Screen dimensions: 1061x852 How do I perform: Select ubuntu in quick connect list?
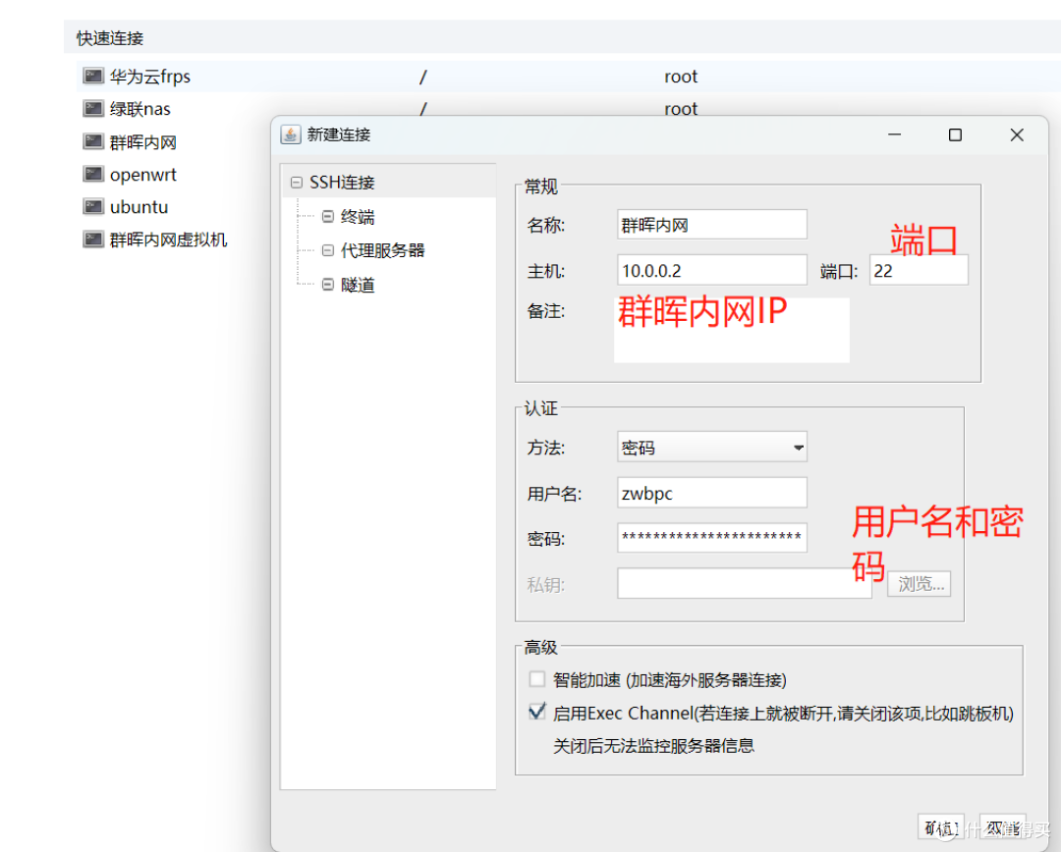point(139,207)
